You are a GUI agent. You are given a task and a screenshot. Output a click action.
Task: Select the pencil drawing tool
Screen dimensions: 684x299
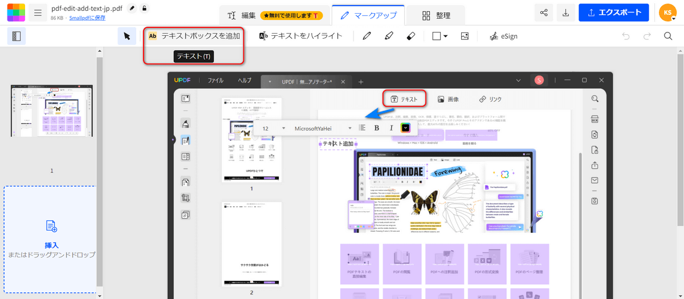pos(367,36)
